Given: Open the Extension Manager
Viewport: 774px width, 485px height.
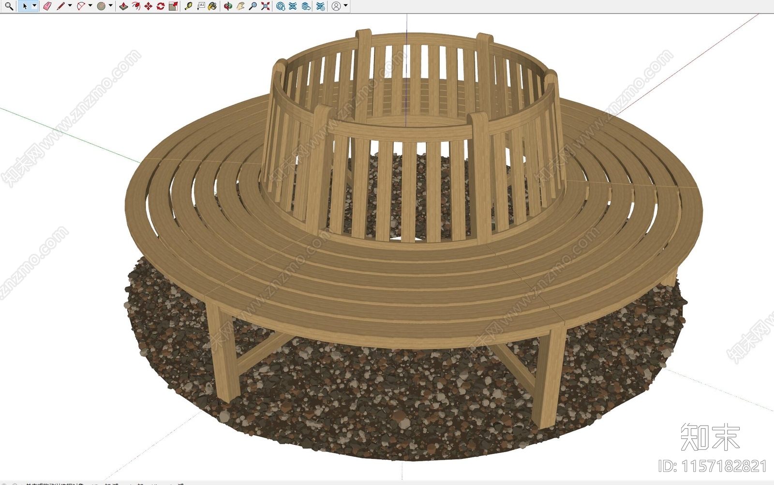Looking at the screenshot, I should coord(320,6).
